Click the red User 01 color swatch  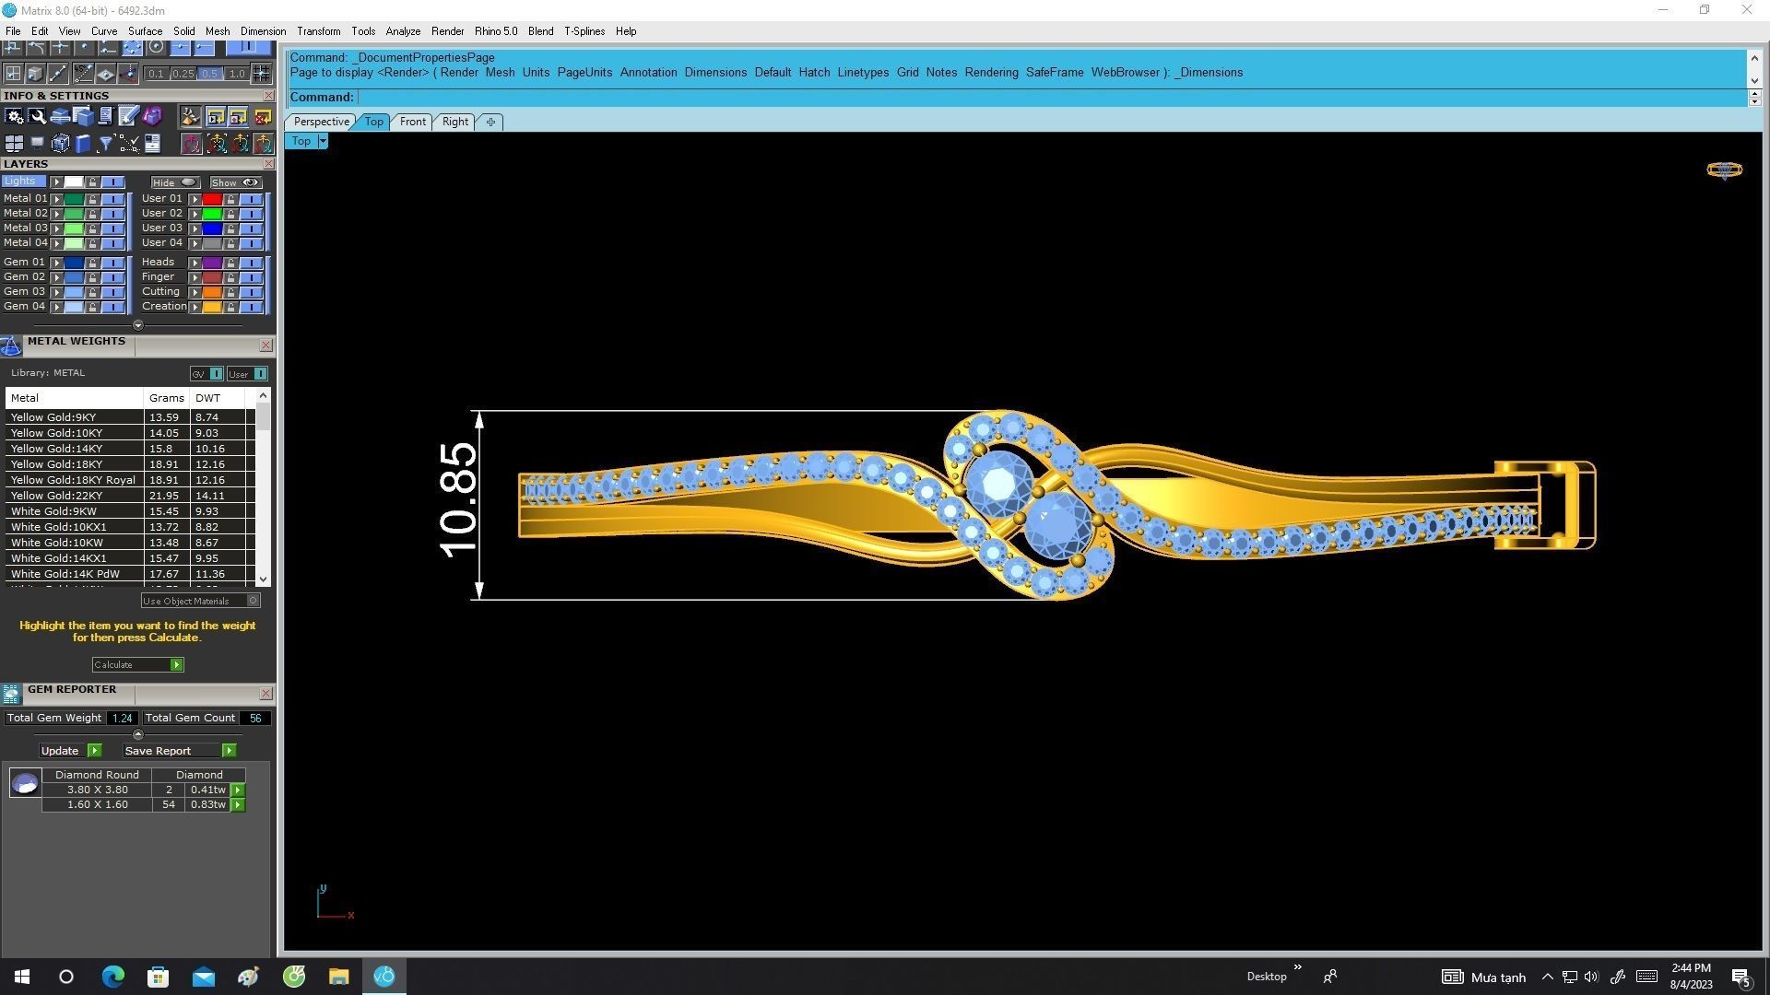[212, 199]
